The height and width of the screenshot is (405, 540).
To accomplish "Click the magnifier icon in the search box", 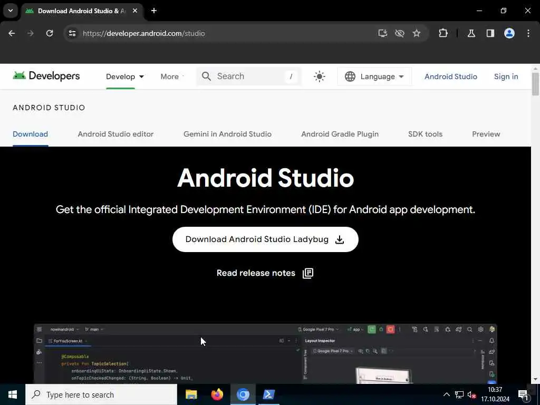I will (206, 76).
